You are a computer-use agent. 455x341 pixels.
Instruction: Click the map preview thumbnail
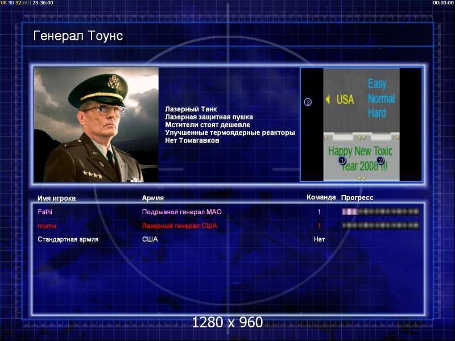361,124
